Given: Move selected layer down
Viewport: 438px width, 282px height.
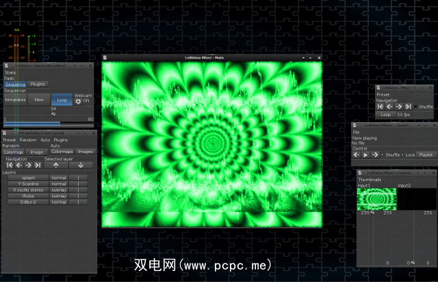Looking at the screenshot, I should [81, 165].
